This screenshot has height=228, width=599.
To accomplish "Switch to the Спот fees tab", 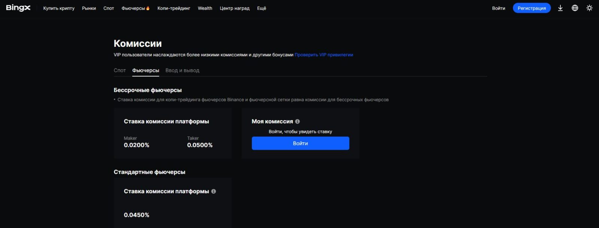I will pos(119,70).
